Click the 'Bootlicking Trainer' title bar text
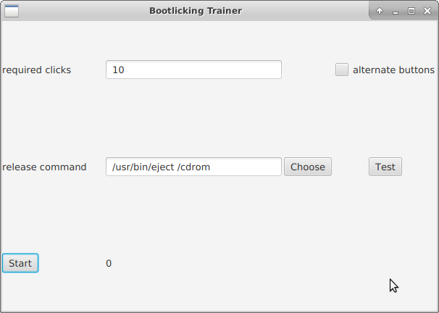 196,11
